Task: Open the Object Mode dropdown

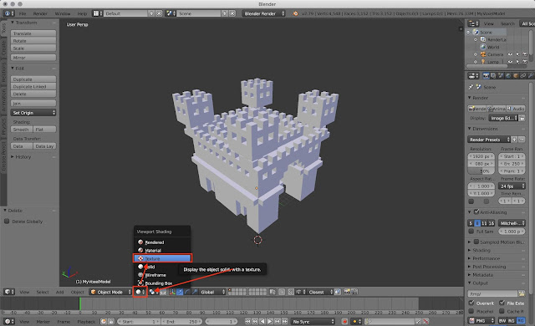Action: (x=110, y=292)
